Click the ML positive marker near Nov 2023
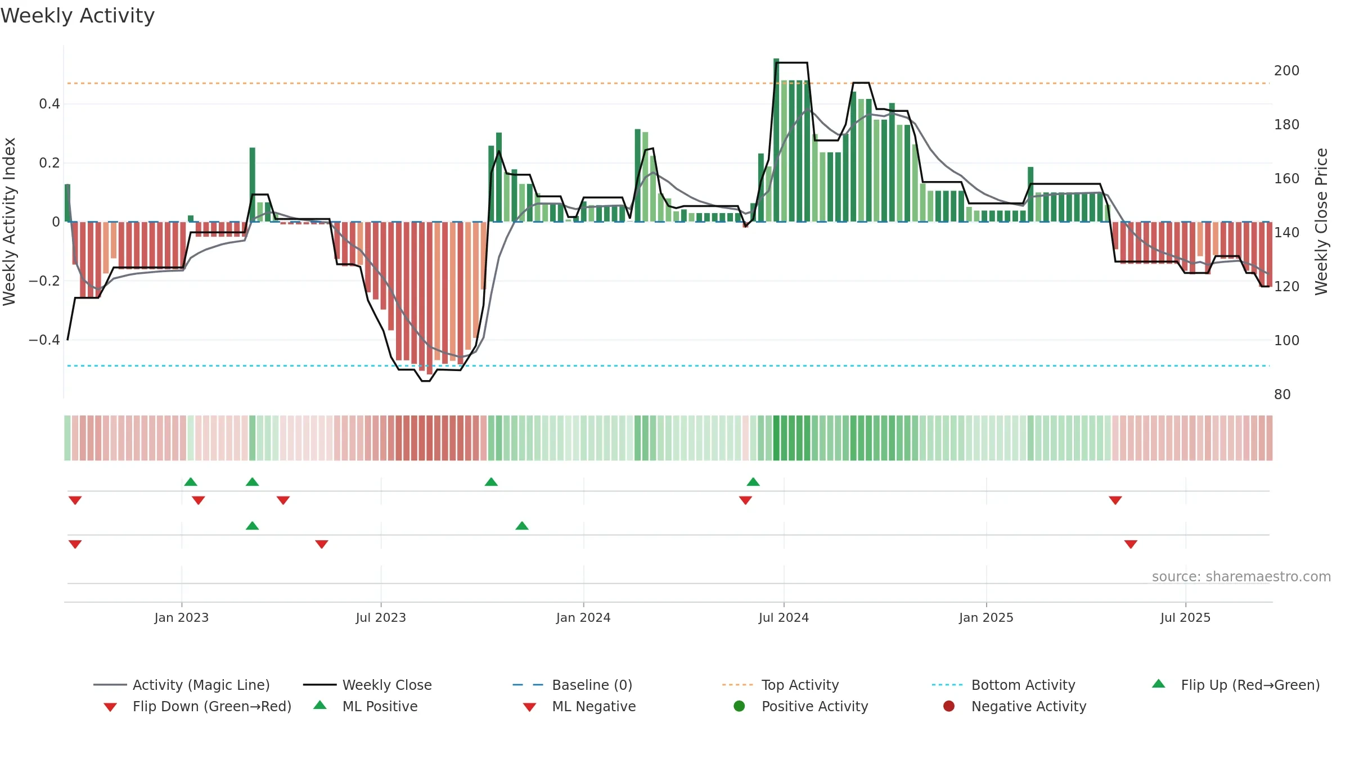 click(522, 526)
